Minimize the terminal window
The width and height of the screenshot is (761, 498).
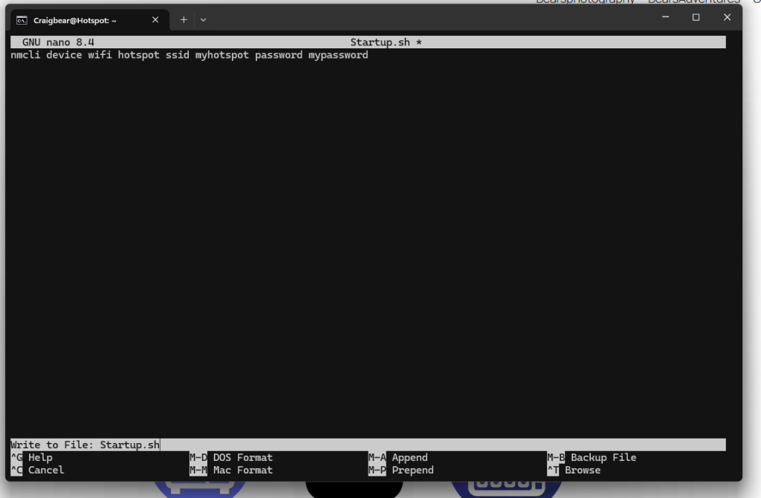tap(664, 18)
